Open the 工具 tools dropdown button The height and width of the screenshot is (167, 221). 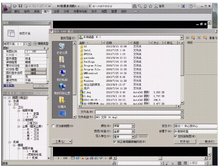click(62, 141)
